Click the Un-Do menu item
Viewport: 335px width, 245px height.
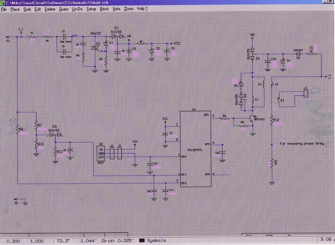click(77, 9)
